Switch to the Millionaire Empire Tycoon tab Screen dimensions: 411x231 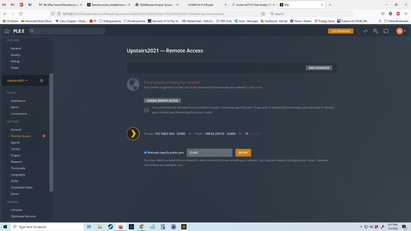(157, 5)
